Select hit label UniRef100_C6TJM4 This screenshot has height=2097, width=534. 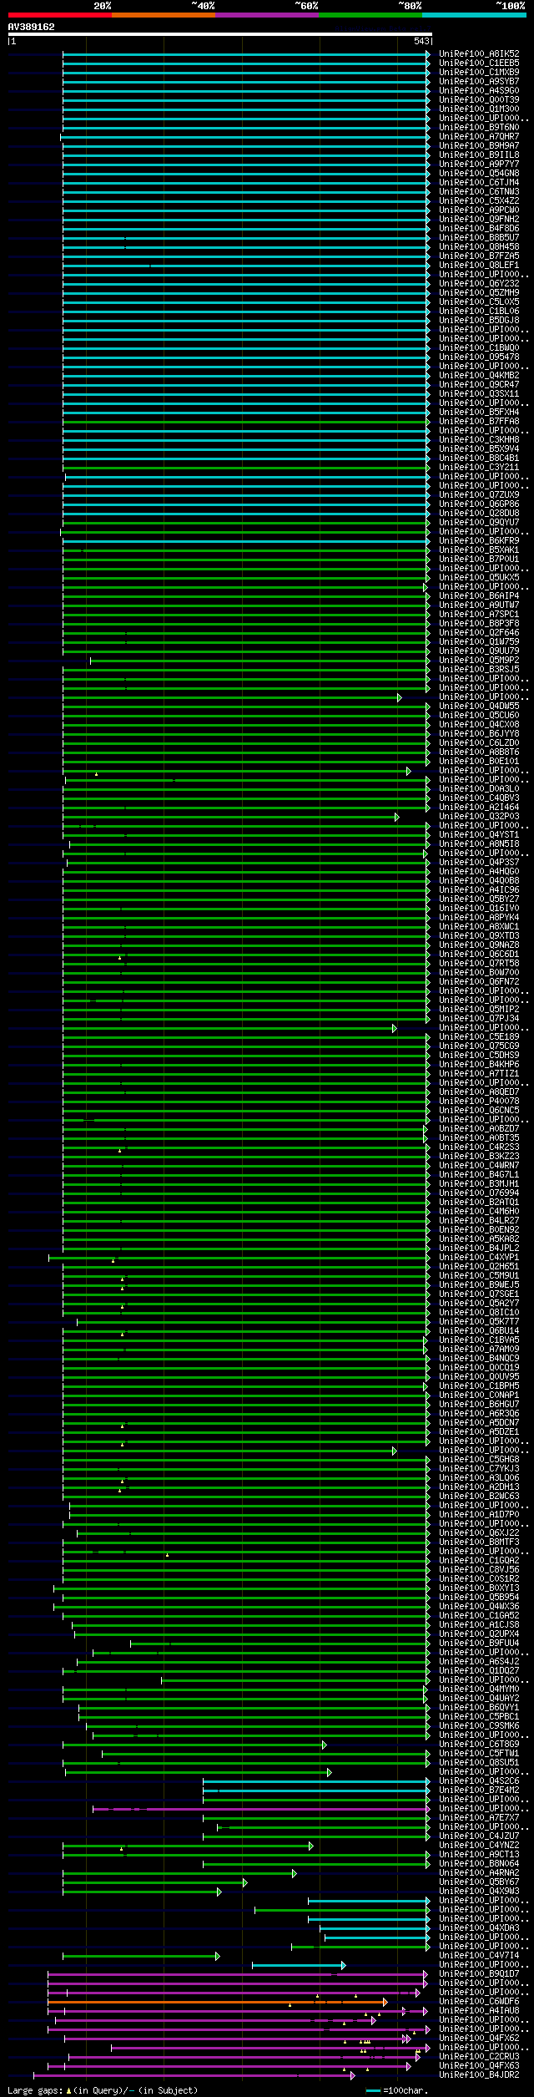(479, 182)
